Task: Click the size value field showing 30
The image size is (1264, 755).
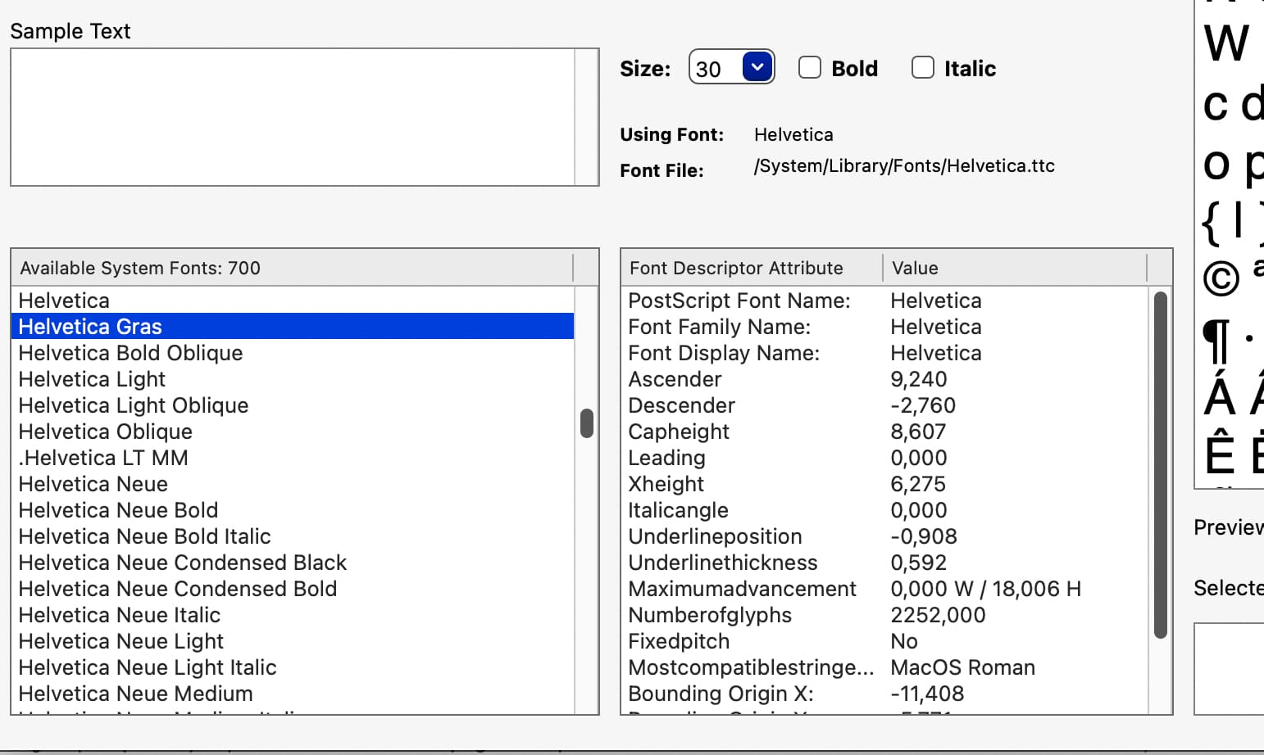Action: [x=716, y=68]
